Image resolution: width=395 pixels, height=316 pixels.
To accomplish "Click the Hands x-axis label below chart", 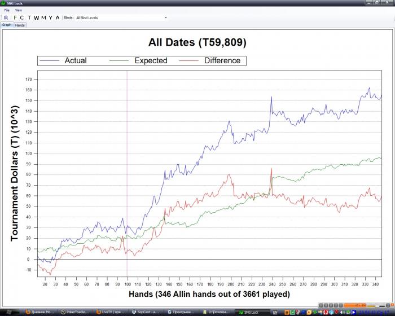I will [209, 294].
